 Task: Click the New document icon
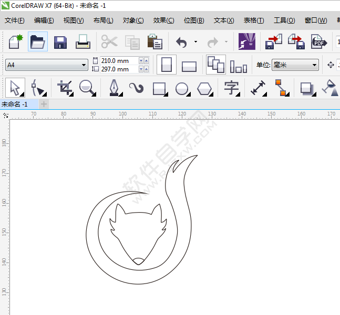[x=14, y=41]
